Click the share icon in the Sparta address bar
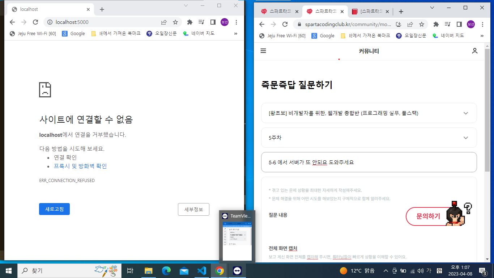494x278 pixels. [x=410, y=24]
